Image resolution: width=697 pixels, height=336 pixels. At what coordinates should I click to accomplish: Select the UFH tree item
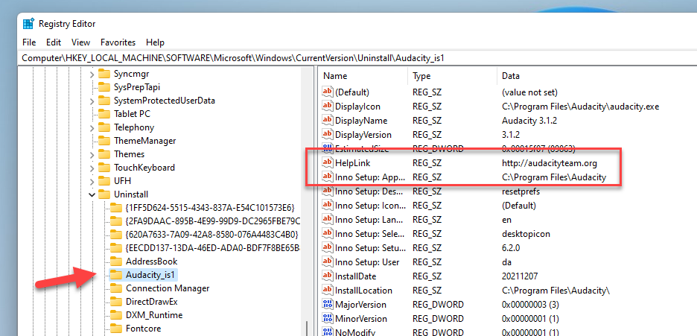pyautogui.click(x=122, y=181)
